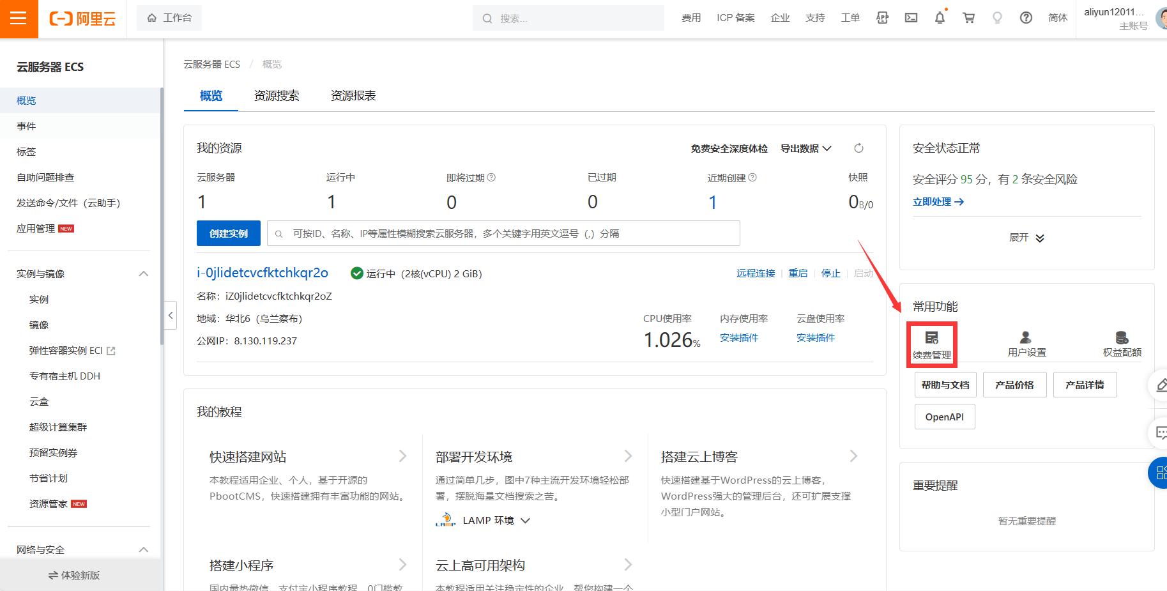The height and width of the screenshot is (591, 1167).
Task: Collapse the sidebar with the arrow handle
Action: [171, 315]
